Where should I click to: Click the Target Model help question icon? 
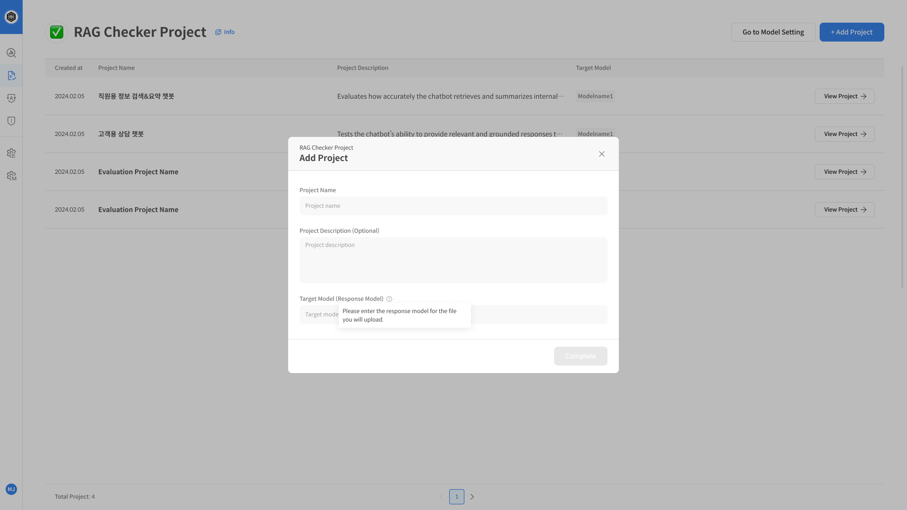(389, 299)
